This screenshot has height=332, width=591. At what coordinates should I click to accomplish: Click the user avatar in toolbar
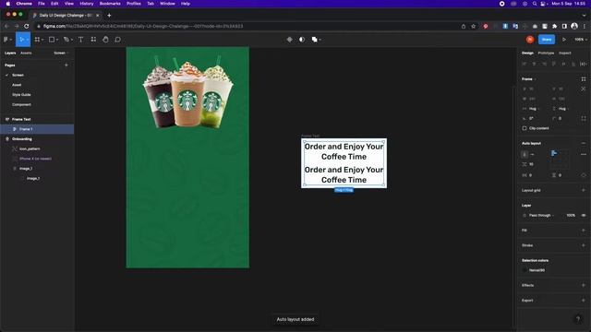coord(530,40)
